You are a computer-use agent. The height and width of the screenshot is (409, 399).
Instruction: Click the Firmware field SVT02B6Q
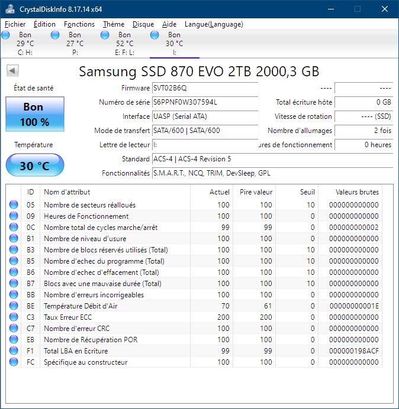[205, 88]
